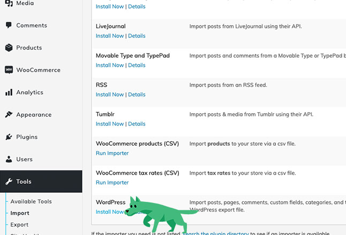Install Movable Type and TypePad importer
The height and width of the screenshot is (235, 346).
pyautogui.click(x=110, y=65)
